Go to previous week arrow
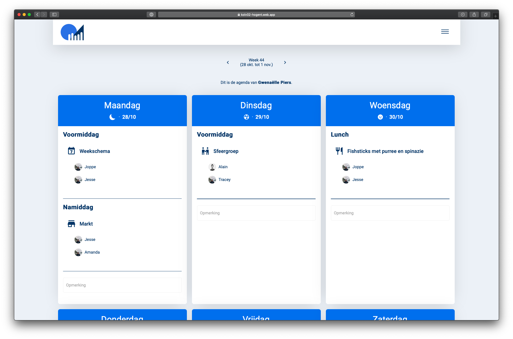 tap(228, 62)
